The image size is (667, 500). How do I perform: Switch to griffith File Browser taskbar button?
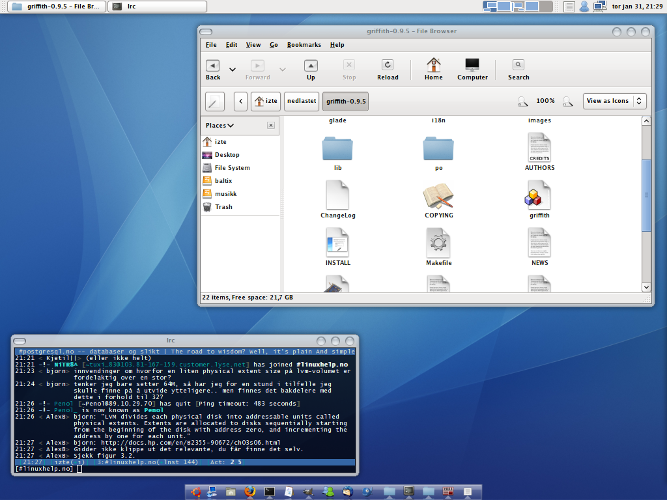pos(57,7)
